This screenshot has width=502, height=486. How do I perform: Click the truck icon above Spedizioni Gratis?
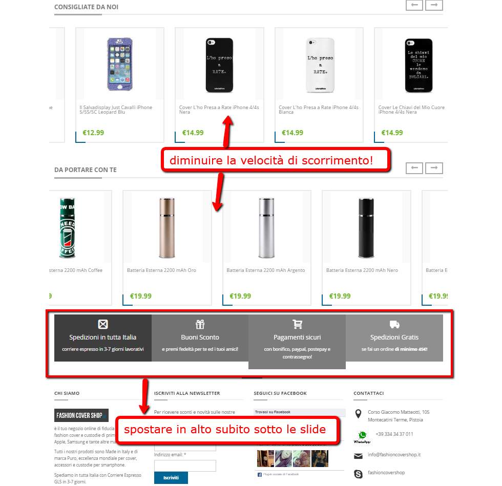(394, 324)
